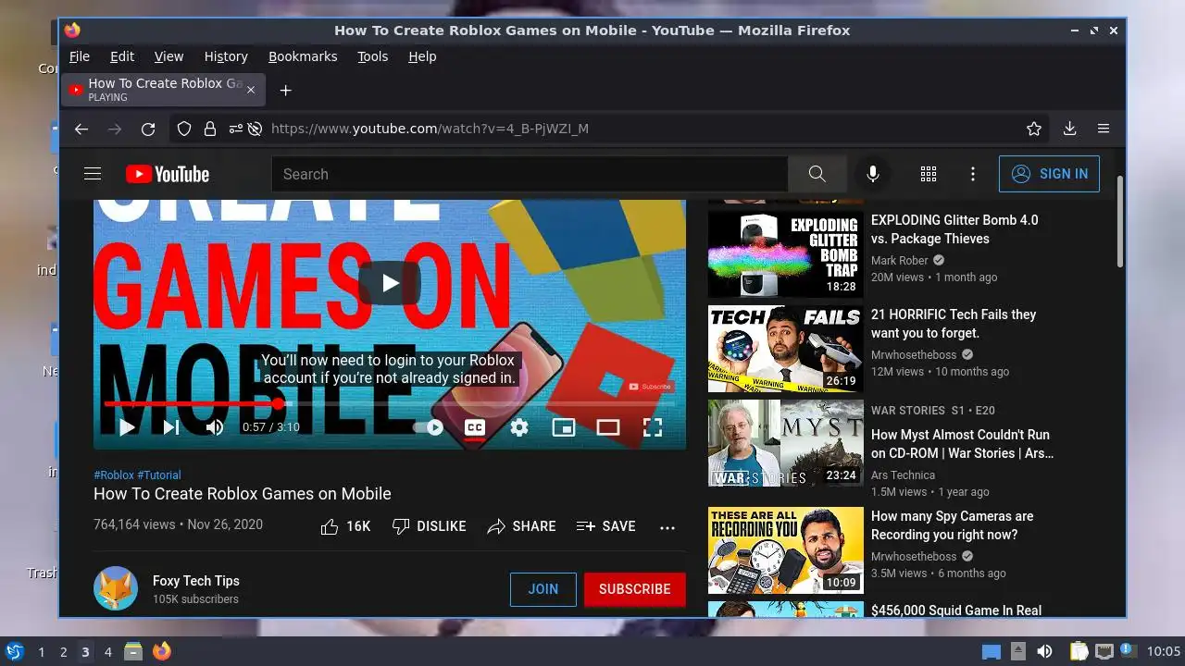The height and width of the screenshot is (666, 1185).
Task: Click the SIGN IN button
Action: click(x=1049, y=174)
